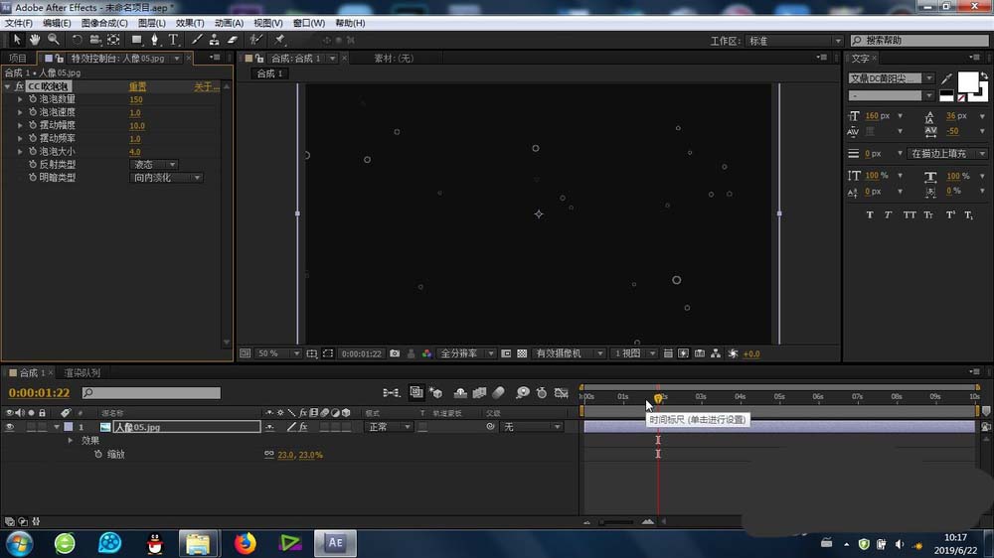This screenshot has height=558, width=994.
Task: Select the Zoom magnifier tool
Action: [x=53, y=40]
